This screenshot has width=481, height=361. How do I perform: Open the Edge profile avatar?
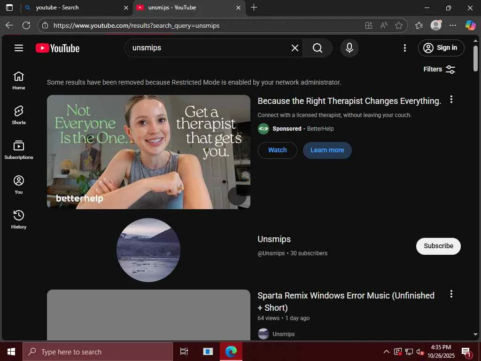click(436, 25)
